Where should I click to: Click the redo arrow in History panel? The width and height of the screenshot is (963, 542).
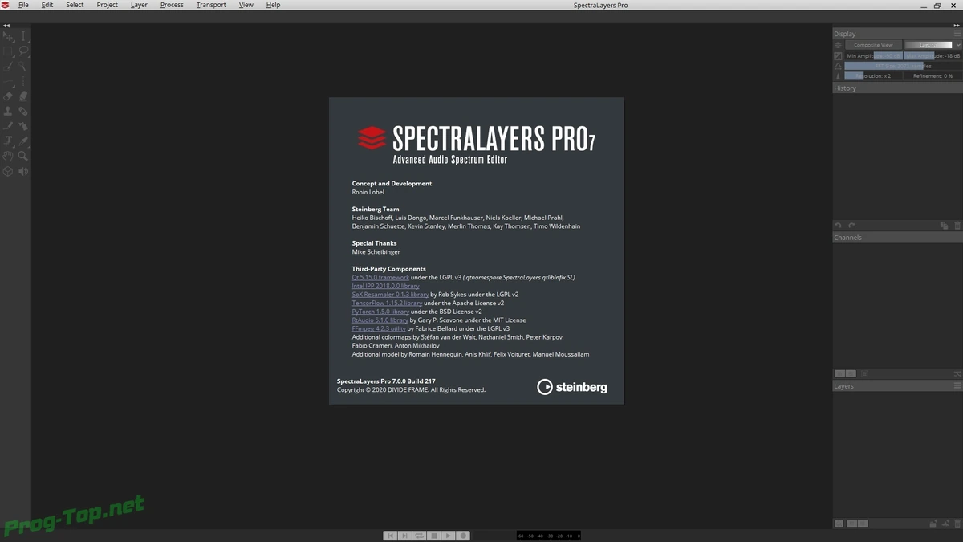(x=851, y=226)
